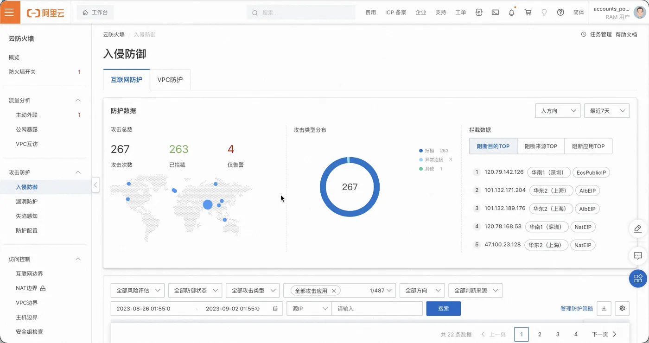Collapse the 流量分析 section
This screenshot has height=343, width=649.
pyautogui.click(x=78, y=100)
